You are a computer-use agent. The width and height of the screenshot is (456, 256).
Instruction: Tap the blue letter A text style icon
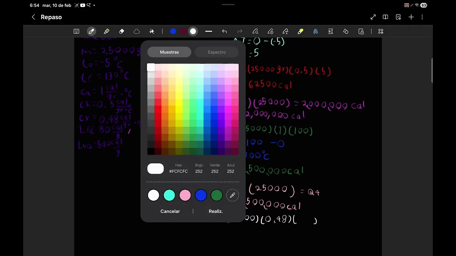(x=316, y=32)
